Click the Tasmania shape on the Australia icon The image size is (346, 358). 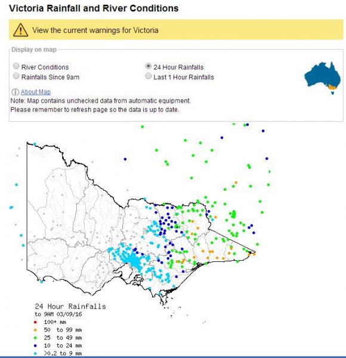coord(333,92)
